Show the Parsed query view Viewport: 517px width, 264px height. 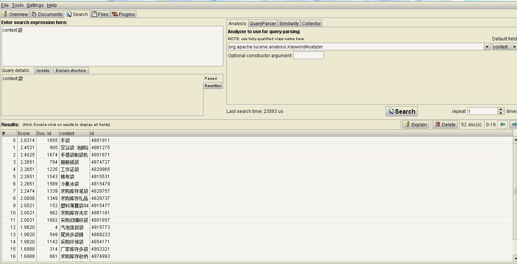(213, 78)
